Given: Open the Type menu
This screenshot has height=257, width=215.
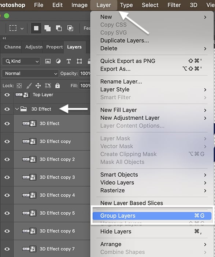Looking at the screenshot, I should (x=126, y=5).
